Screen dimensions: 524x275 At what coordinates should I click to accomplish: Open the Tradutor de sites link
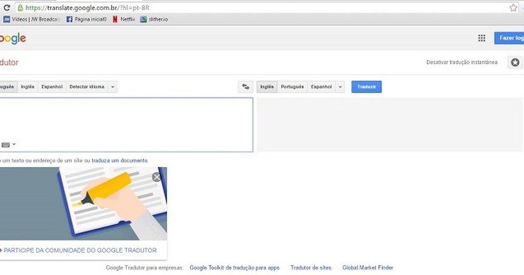[311, 268]
